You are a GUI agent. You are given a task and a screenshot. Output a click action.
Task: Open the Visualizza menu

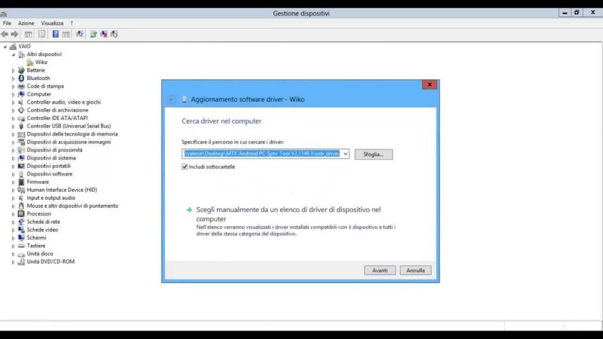(52, 23)
